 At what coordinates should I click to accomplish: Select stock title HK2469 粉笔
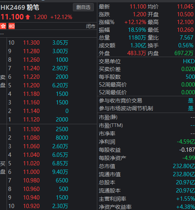point(20,7)
